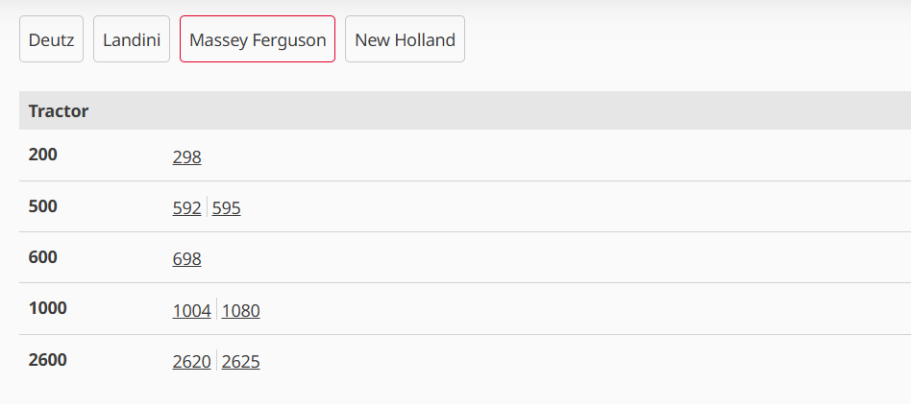
Task: Switch to the Landini brand tab
Action: [x=132, y=40]
